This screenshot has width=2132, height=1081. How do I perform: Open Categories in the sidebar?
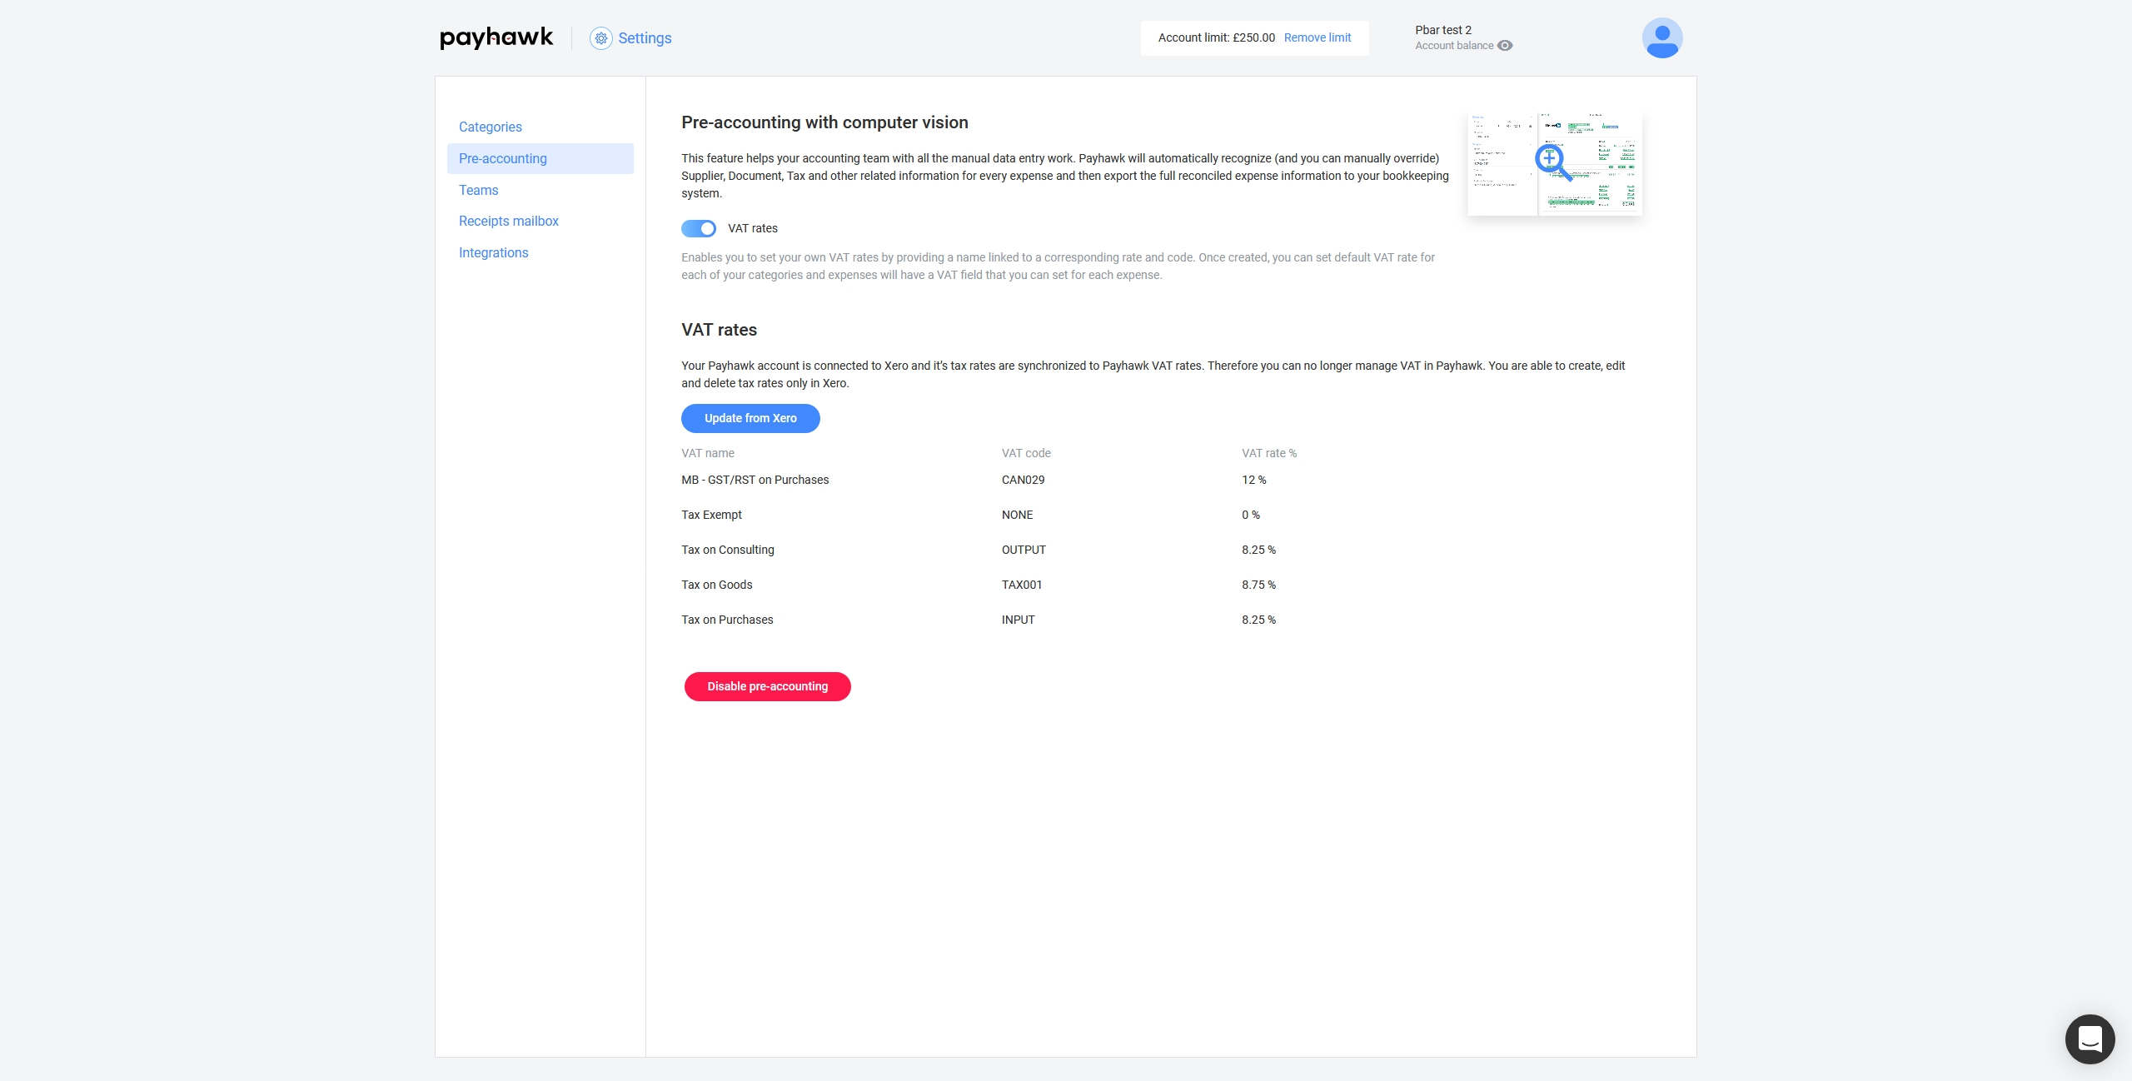pyautogui.click(x=491, y=127)
